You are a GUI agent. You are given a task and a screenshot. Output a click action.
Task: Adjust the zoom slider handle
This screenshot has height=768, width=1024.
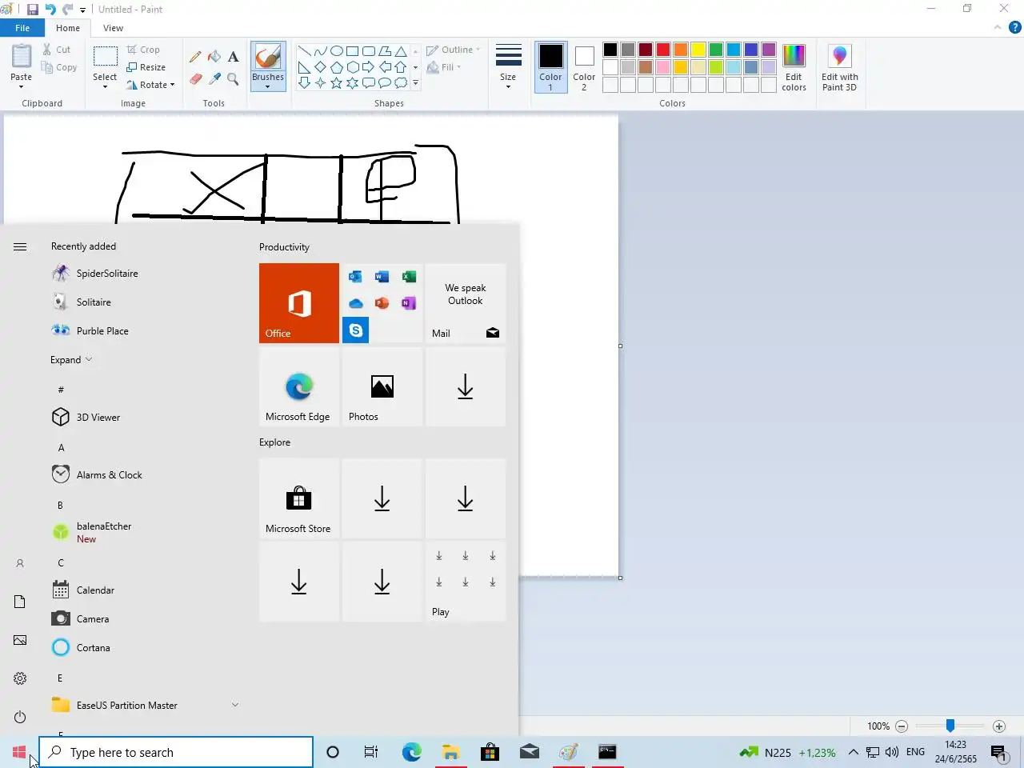(950, 726)
